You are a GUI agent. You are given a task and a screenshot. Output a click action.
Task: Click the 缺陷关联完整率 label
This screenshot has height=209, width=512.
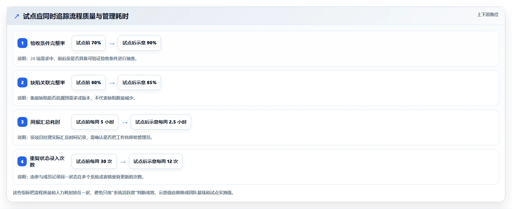pyautogui.click(x=48, y=82)
